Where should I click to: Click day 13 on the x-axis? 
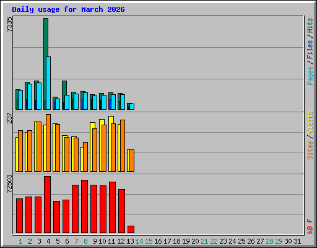[x=130, y=241]
